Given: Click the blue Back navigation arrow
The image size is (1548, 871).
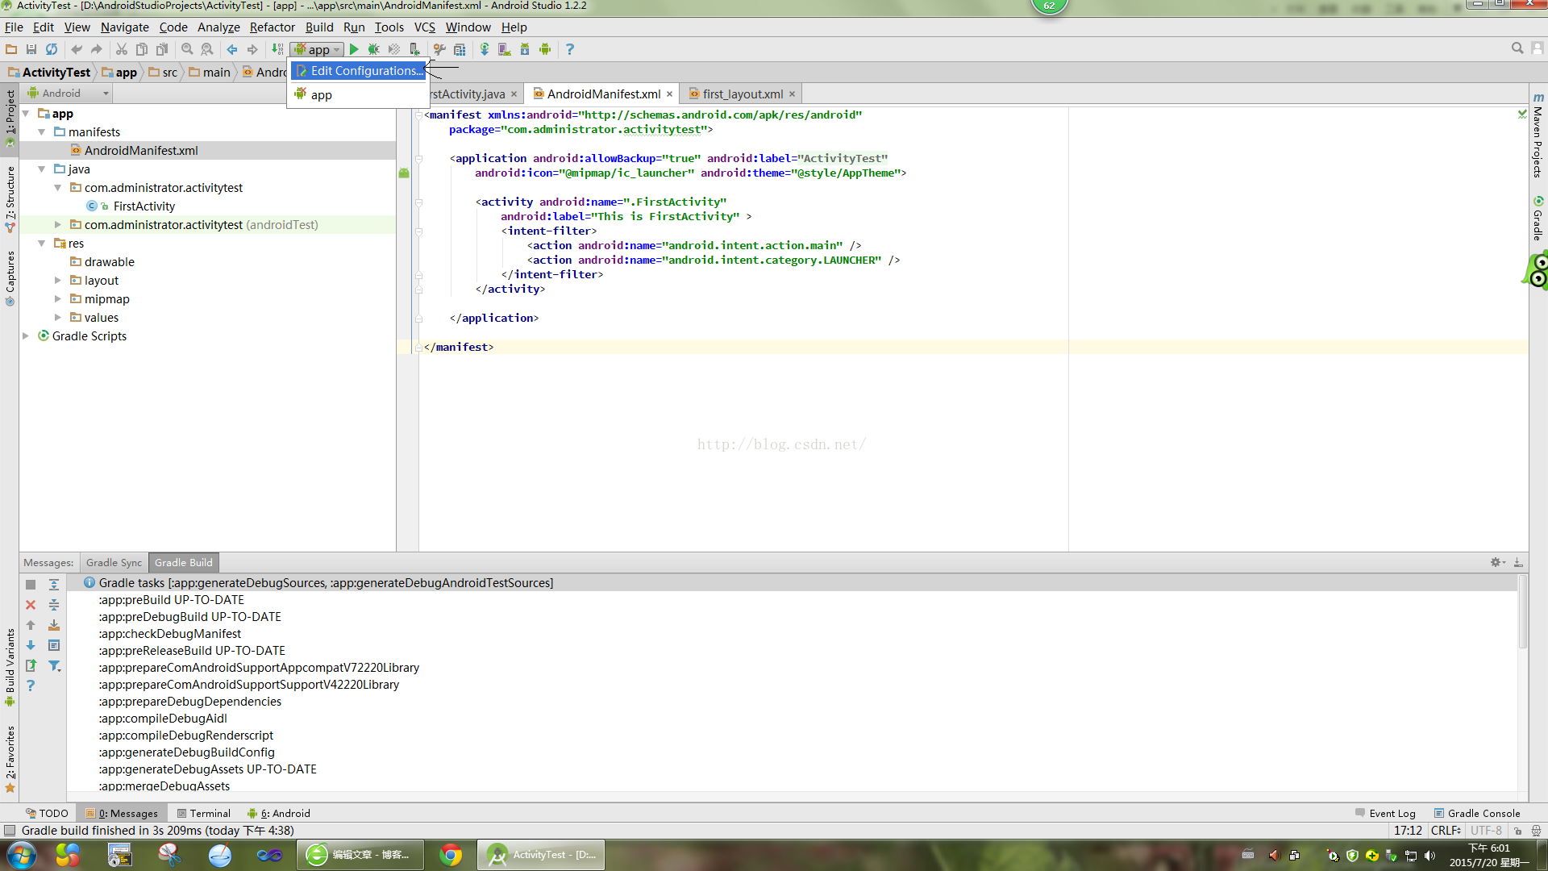Looking at the screenshot, I should [232, 49].
